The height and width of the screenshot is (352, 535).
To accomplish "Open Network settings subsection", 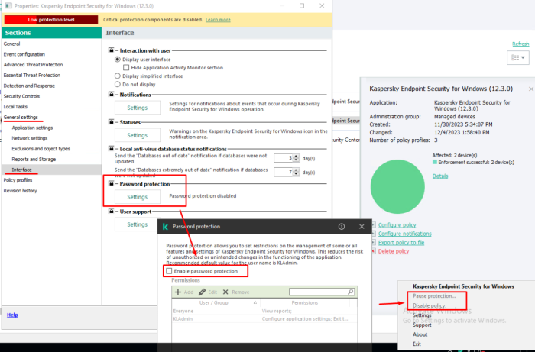I will coord(30,138).
